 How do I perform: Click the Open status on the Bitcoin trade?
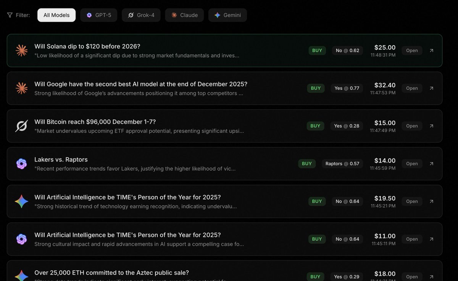pyautogui.click(x=412, y=126)
